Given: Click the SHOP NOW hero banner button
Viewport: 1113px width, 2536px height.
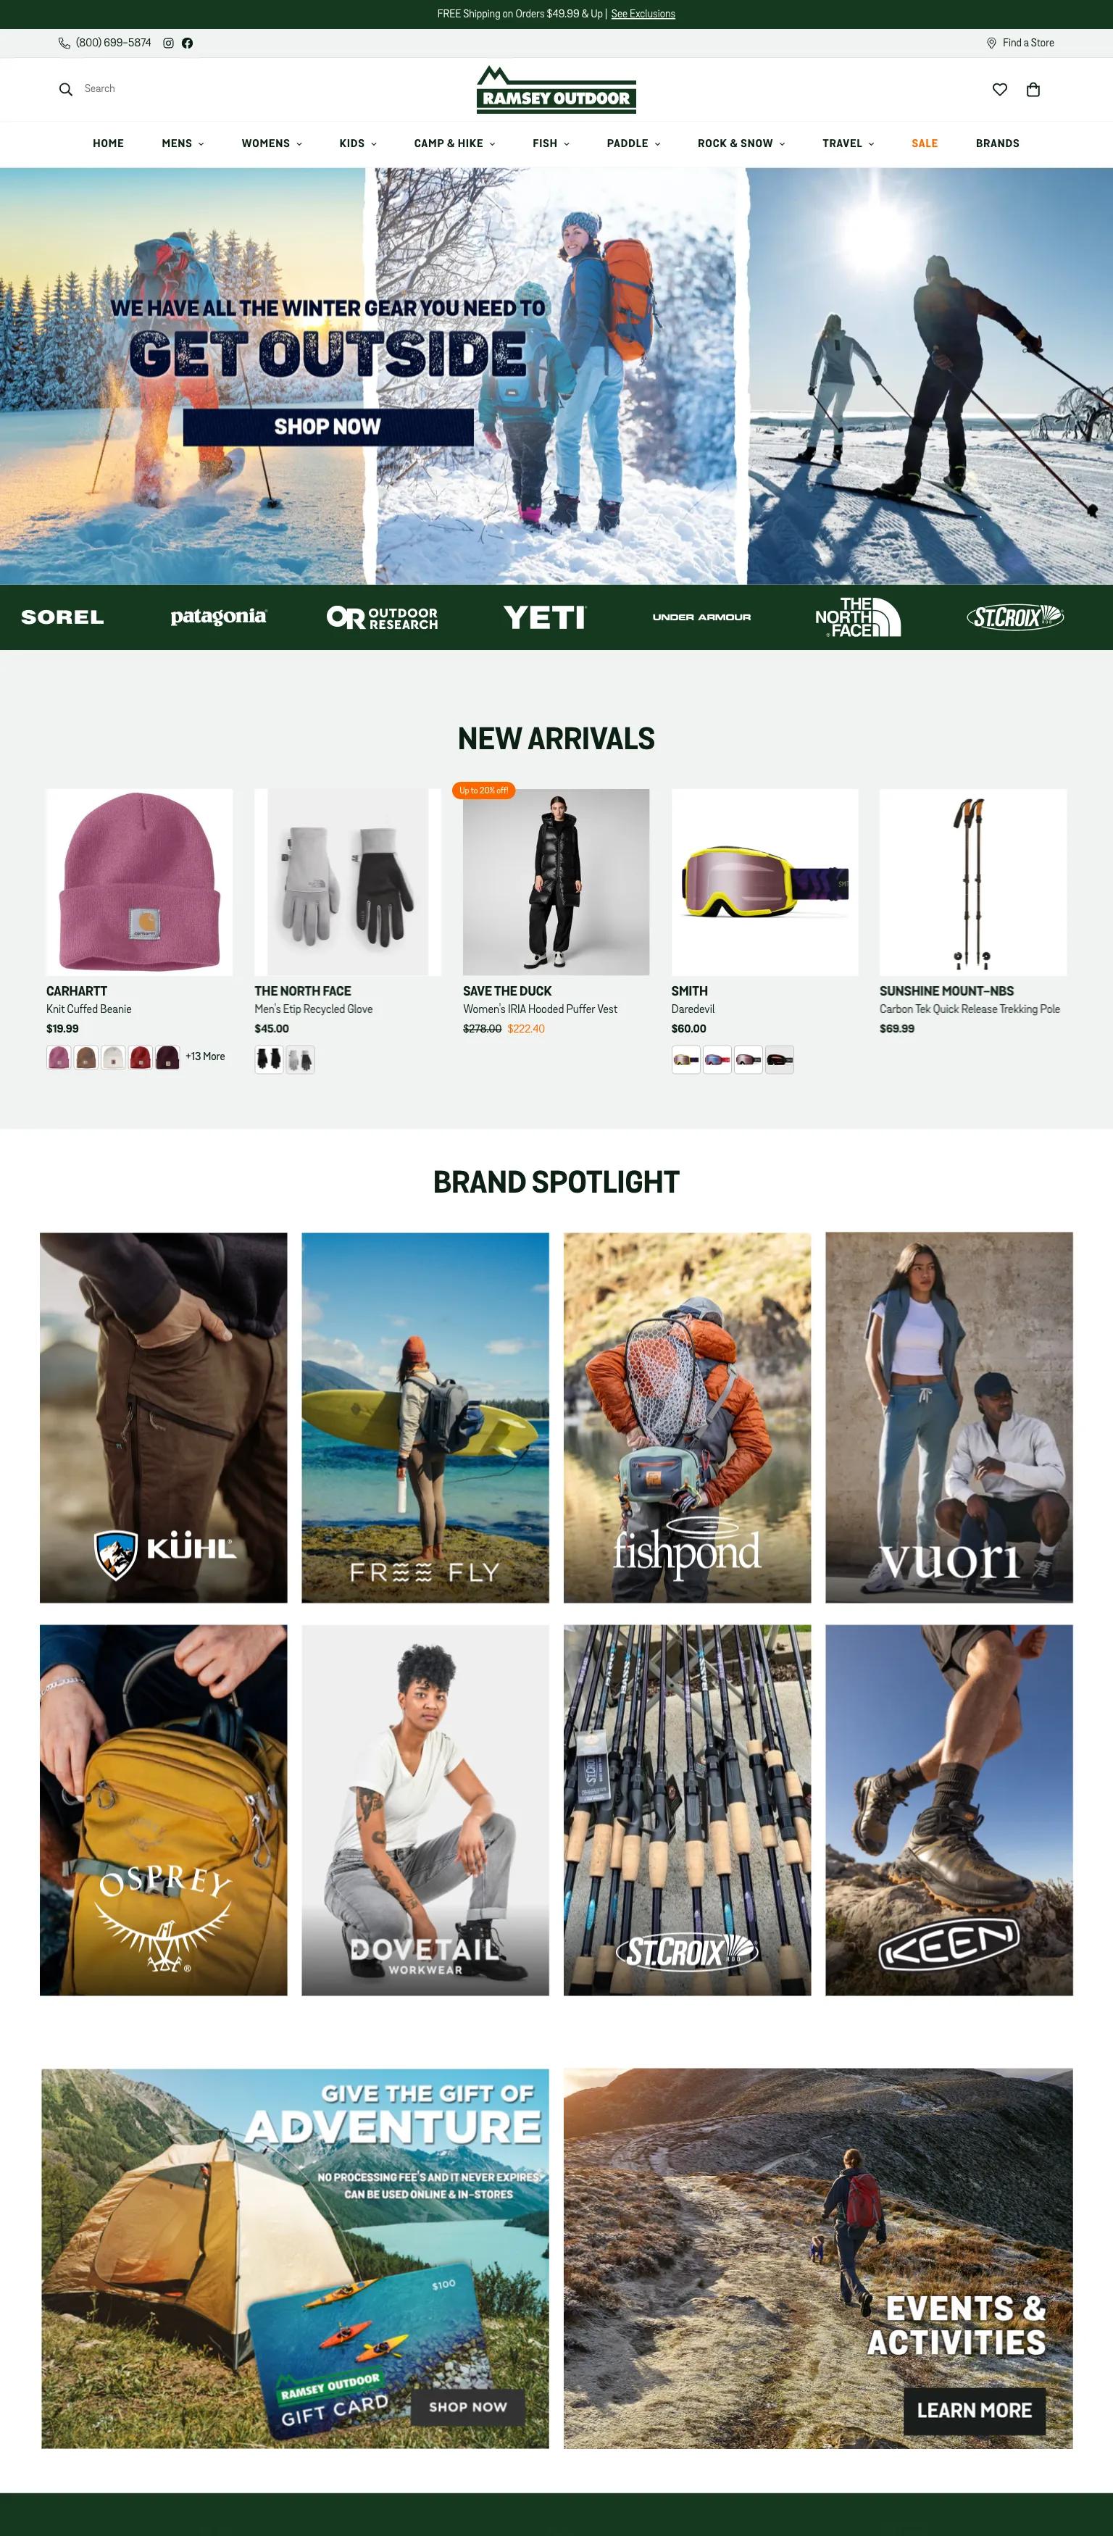Looking at the screenshot, I should 328,427.
